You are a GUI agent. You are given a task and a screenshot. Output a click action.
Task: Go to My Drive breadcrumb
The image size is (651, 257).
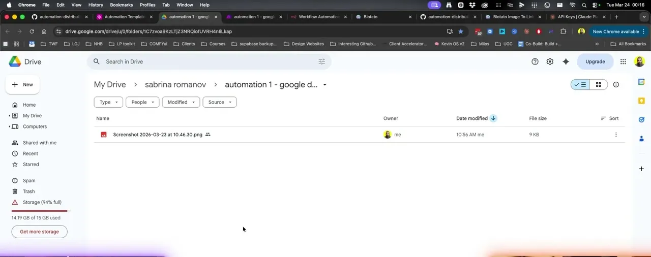click(x=110, y=85)
